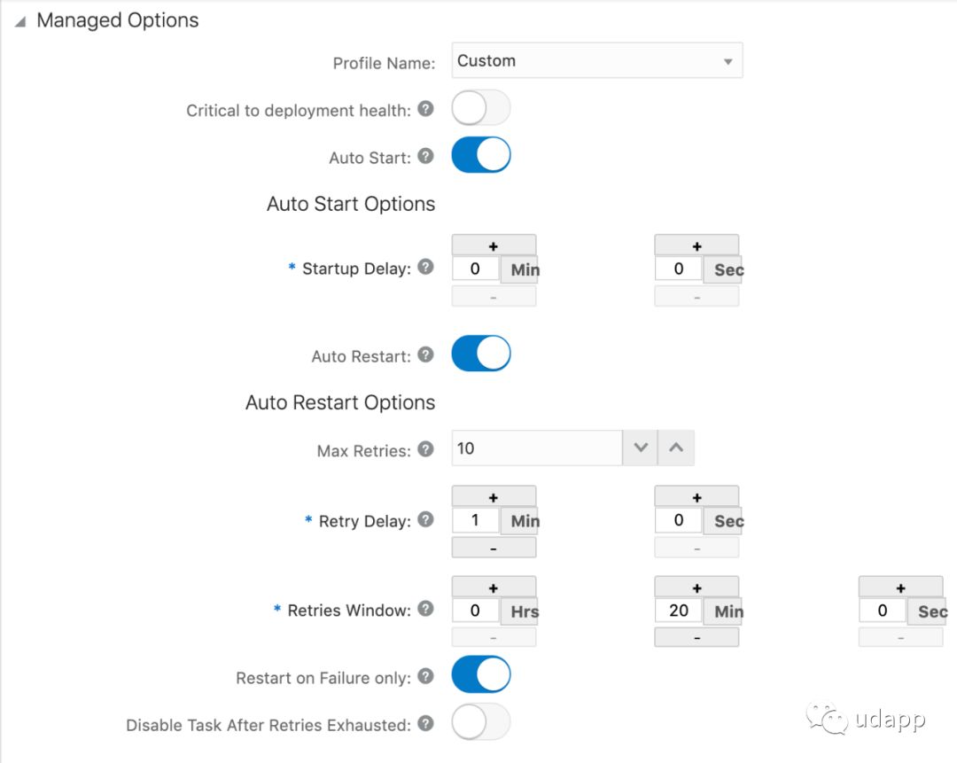Image resolution: width=957 pixels, height=763 pixels.
Task: Turn off the Auto Start switch
Action: click(x=481, y=155)
